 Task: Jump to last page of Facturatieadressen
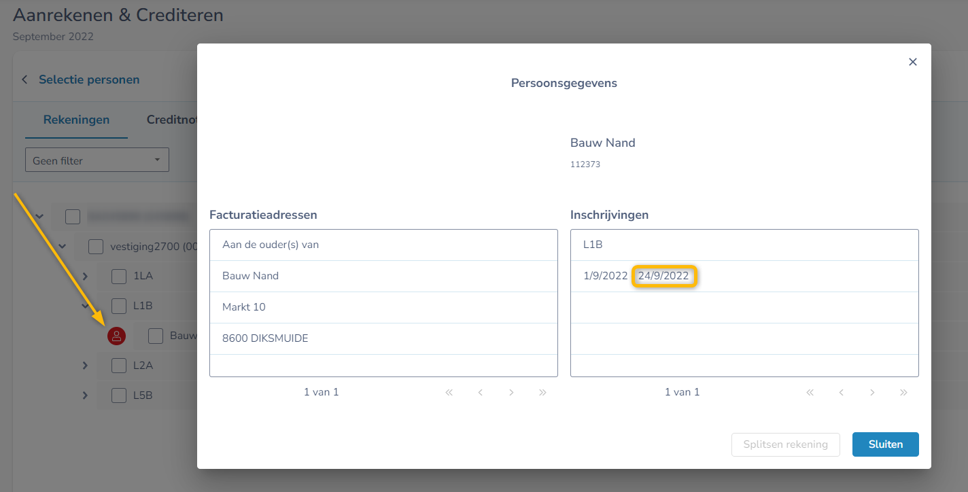click(x=542, y=392)
